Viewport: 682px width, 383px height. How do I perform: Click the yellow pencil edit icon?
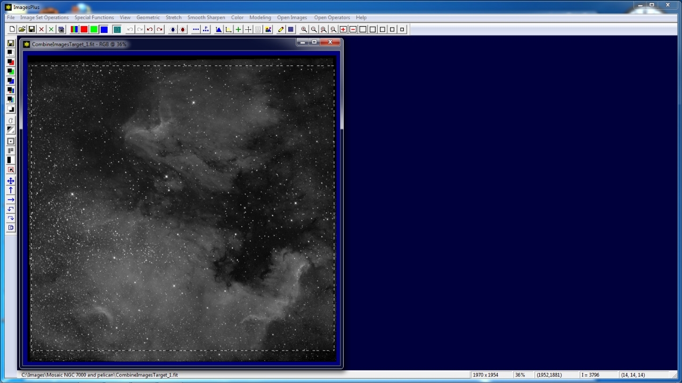[281, 29]
